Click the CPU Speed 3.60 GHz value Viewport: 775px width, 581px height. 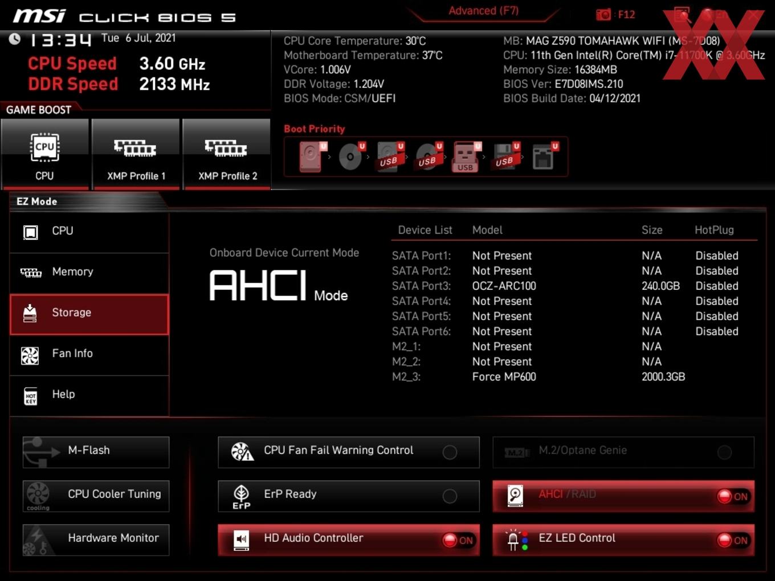[x=172, y=64]
